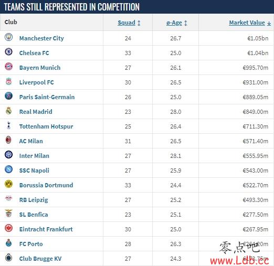Open the AC Milan club link
This screenshot has width=274, height=266.
coord(31,141)
